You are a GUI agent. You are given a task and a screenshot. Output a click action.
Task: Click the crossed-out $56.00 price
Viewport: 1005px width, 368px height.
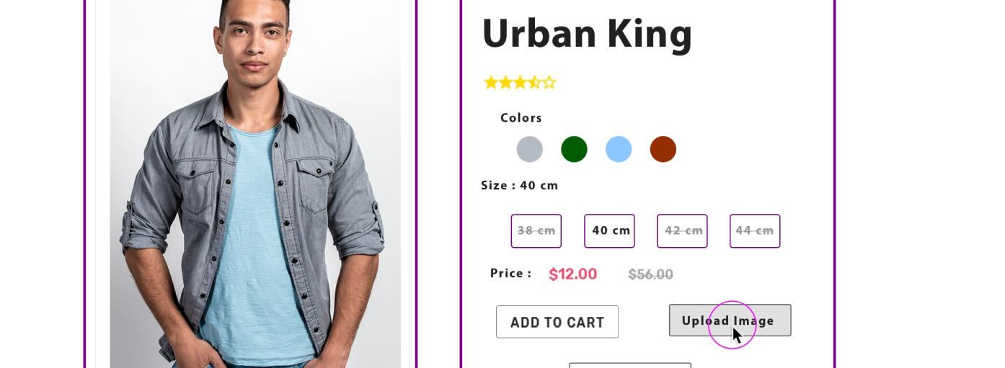[x=650, y=274]
